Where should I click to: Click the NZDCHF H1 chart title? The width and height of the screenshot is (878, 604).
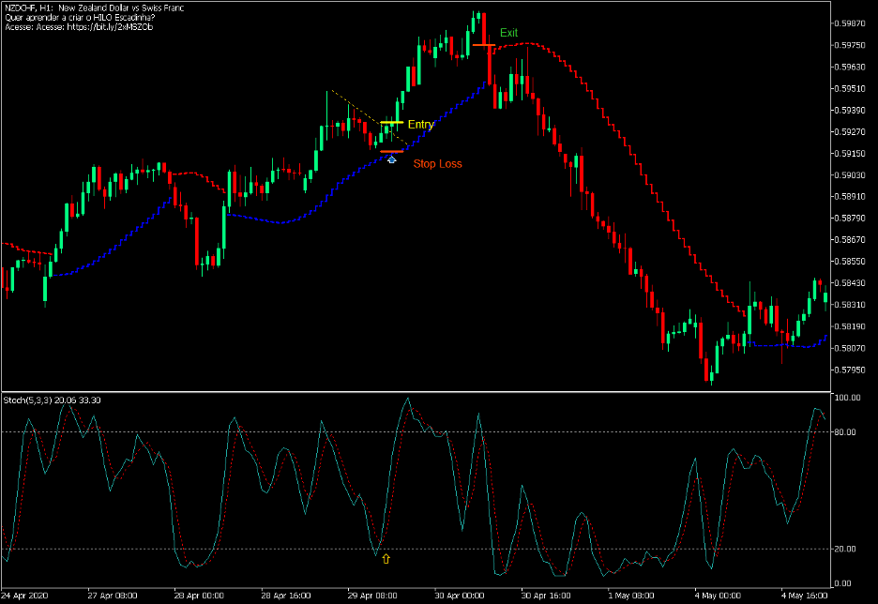[x=94, y=7]
